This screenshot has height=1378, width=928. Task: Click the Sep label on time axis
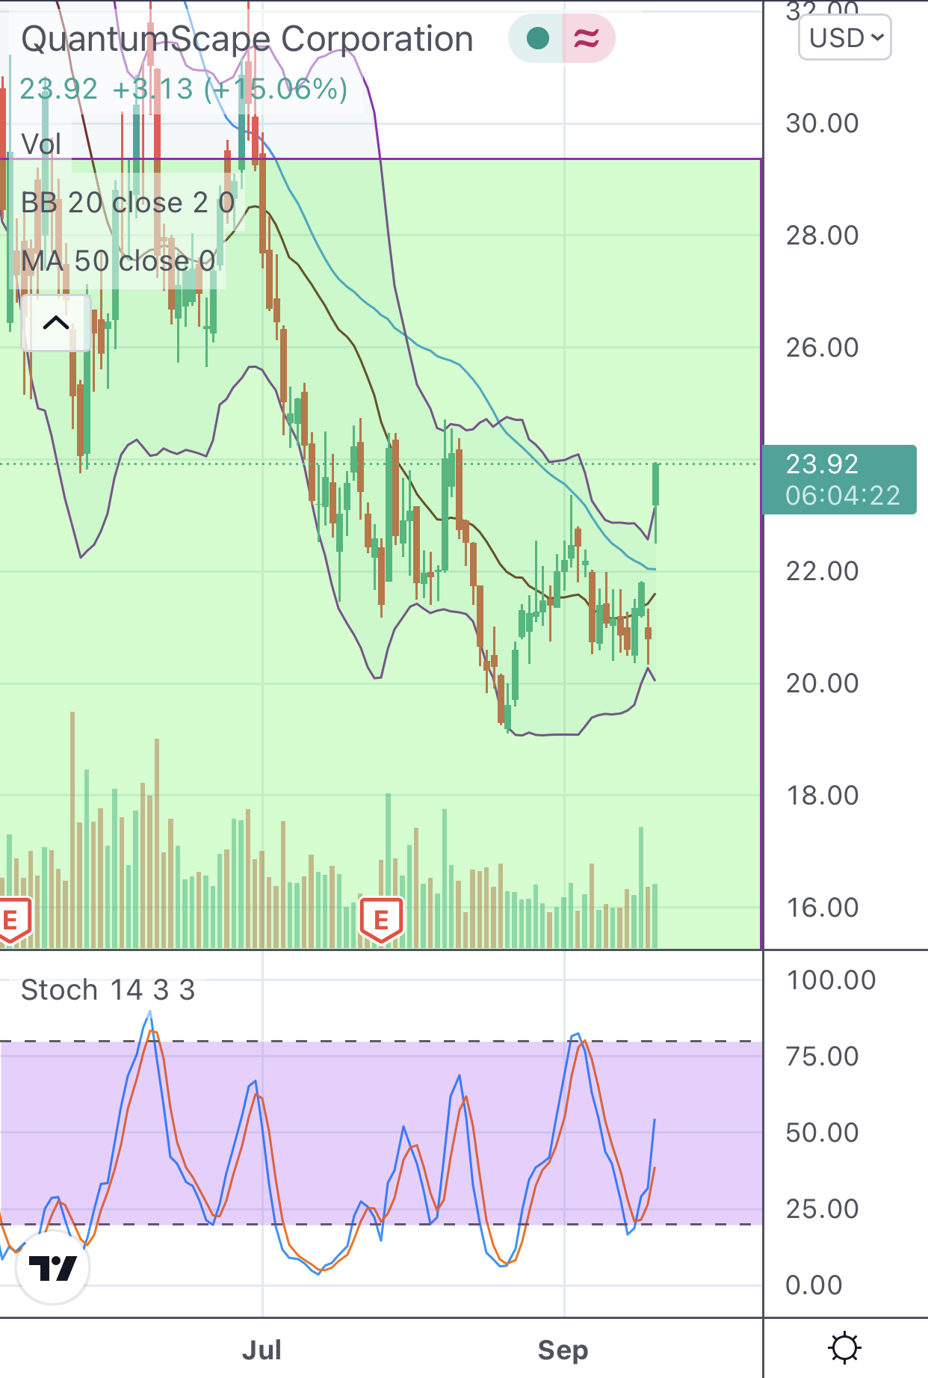[563, 1350]
